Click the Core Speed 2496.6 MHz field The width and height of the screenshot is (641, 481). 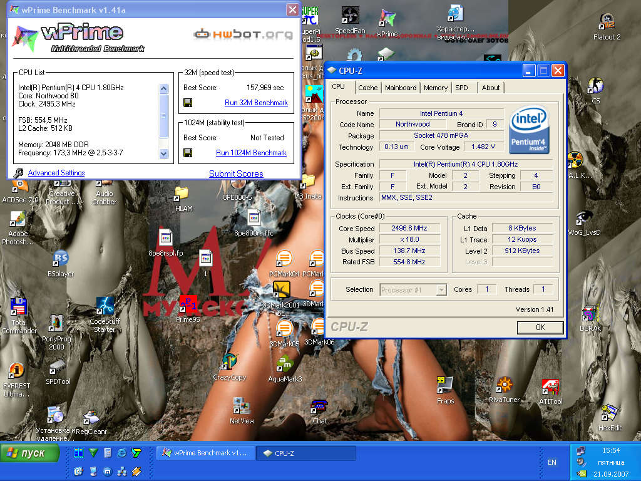click(x=409, y=228)
